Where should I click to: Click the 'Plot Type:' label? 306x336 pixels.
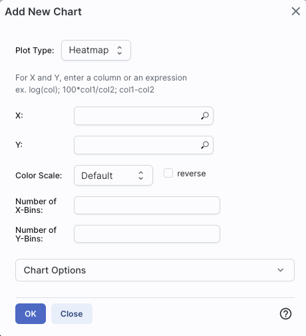pos(35,51)
